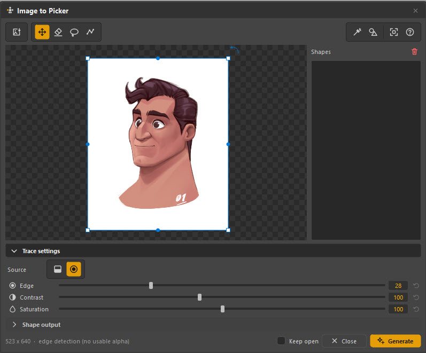
Task: Reset the Saturation value
Action: (x=416, y=309)
